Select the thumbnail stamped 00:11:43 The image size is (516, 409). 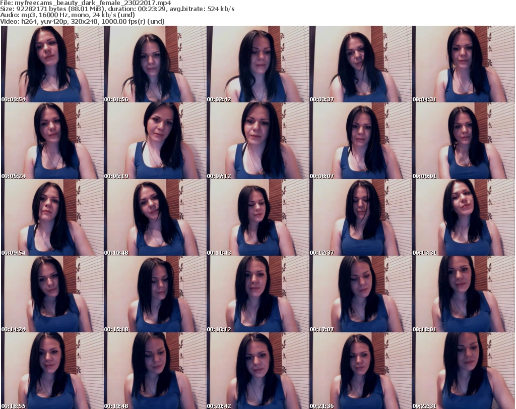tap(258, 217)
